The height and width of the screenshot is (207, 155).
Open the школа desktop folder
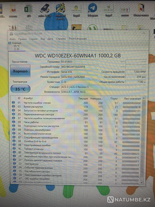coord(13,11)
